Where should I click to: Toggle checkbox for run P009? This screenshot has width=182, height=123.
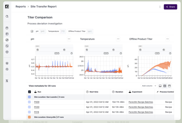pyautogui.click(x=29, y=102)
